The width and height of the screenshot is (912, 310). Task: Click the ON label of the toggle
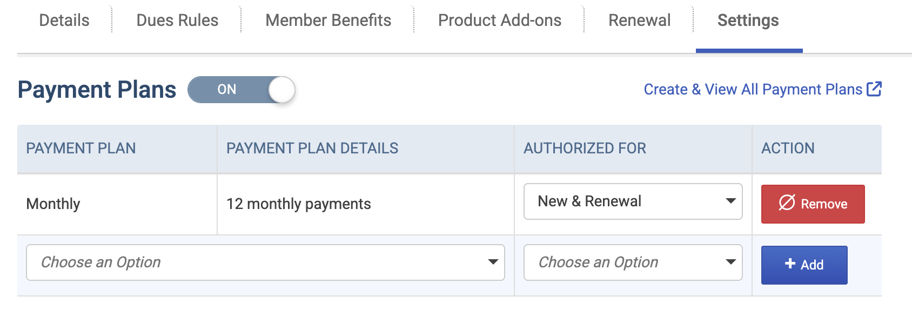tap(227, 90)
